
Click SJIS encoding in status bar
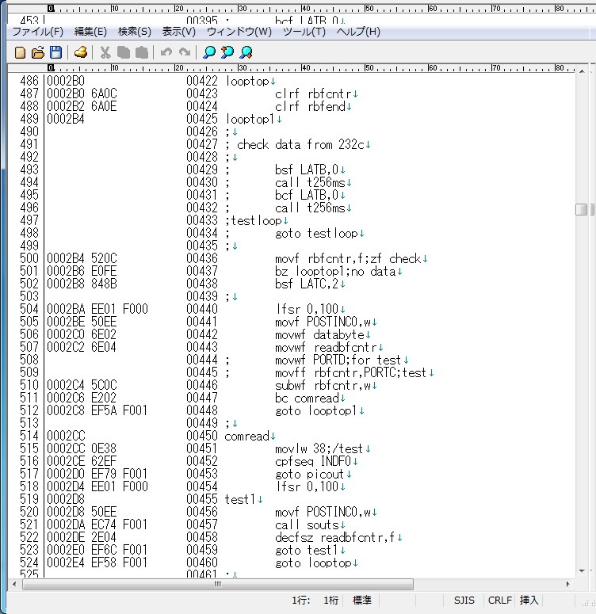pos(464,601)
